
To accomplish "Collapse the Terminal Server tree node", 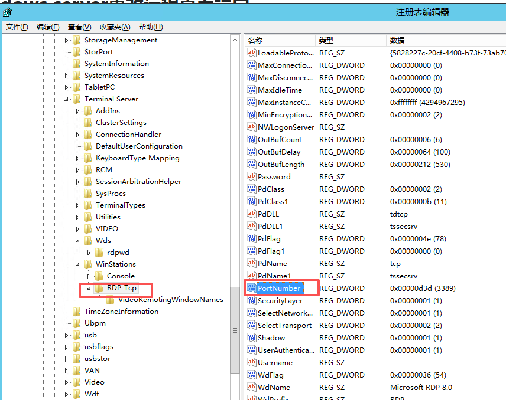I will point(66,99).
